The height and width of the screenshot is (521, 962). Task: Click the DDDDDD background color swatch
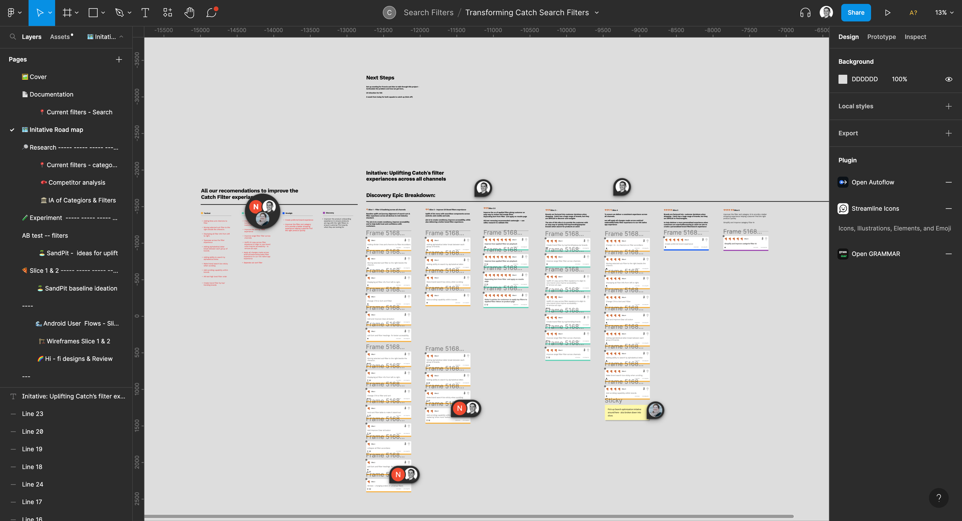tap(843, 79)
